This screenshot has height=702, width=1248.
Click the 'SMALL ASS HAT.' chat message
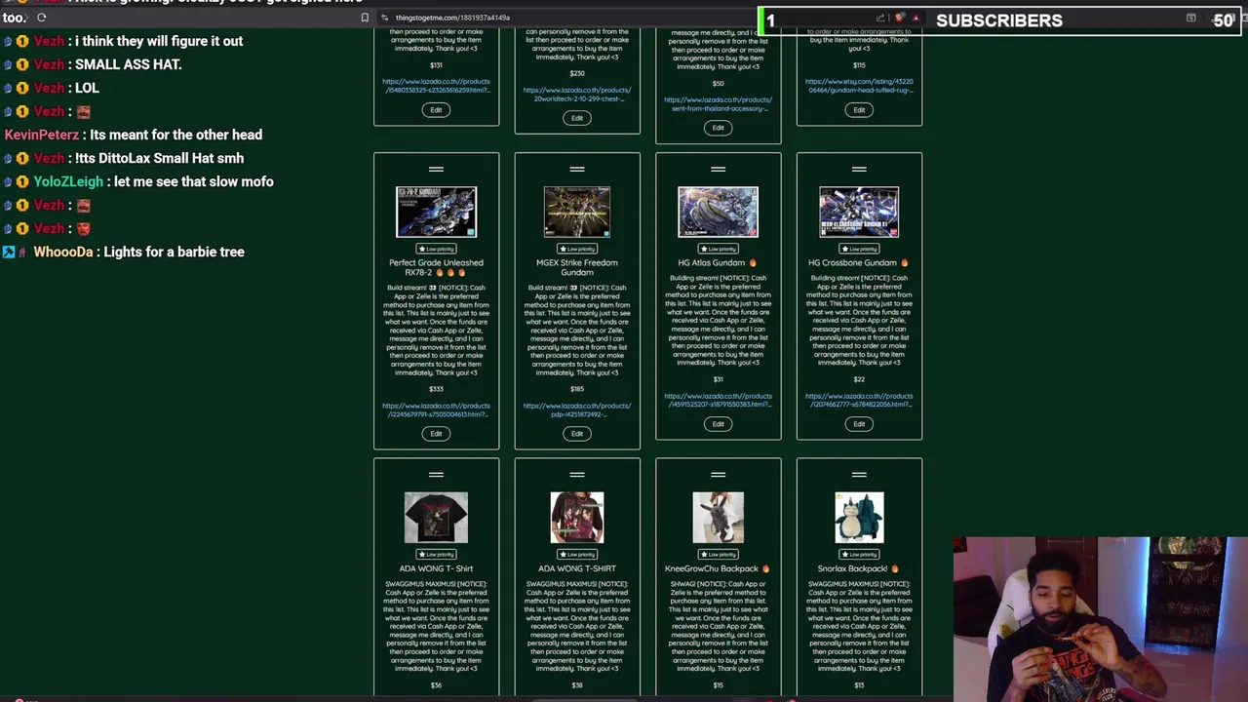[128, 64]
